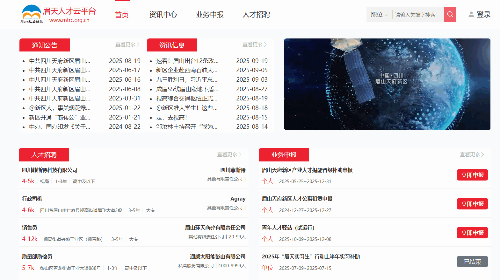This screenshot has width=500, height=280.
Task: Expand 查看更多 in the 人才招聘 section
Action: [229, 154]
